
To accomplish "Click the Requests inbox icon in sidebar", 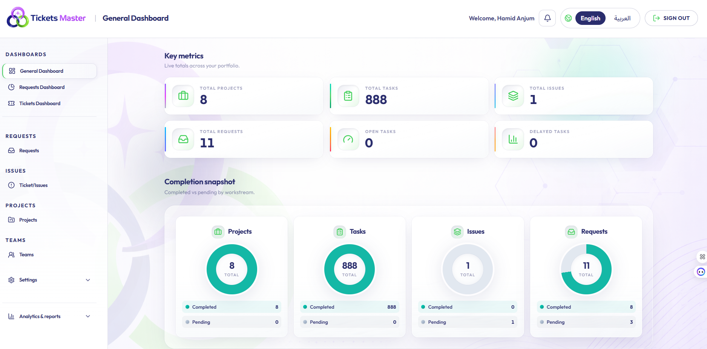I will pyautogui.click(x=11, y=151).
